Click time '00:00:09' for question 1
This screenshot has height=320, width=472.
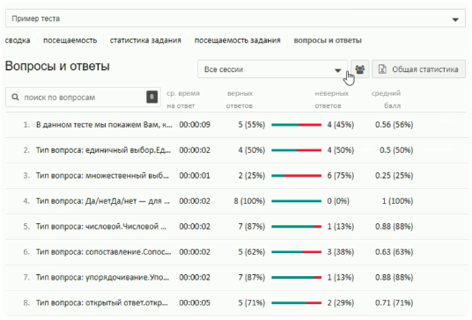pyautogui.click(x=195, y=125)
